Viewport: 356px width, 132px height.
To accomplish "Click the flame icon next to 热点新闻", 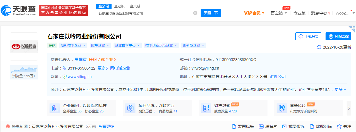I will coord(8,126).
